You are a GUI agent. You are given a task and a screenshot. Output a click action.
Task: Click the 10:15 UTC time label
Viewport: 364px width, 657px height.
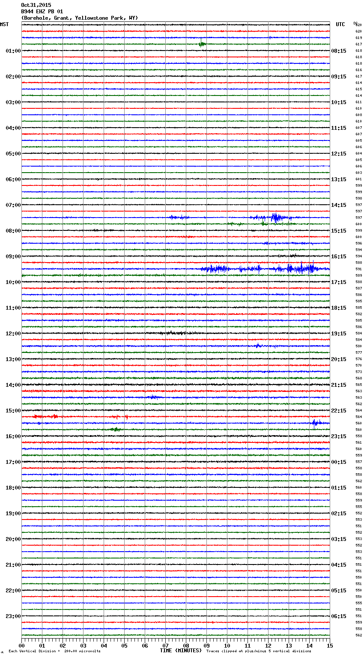pos(339,102)
